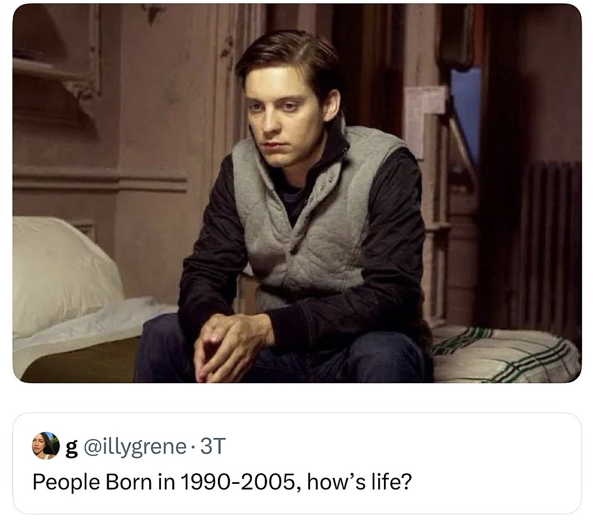Open the 3T timestamp link

[x=213, y=446]
